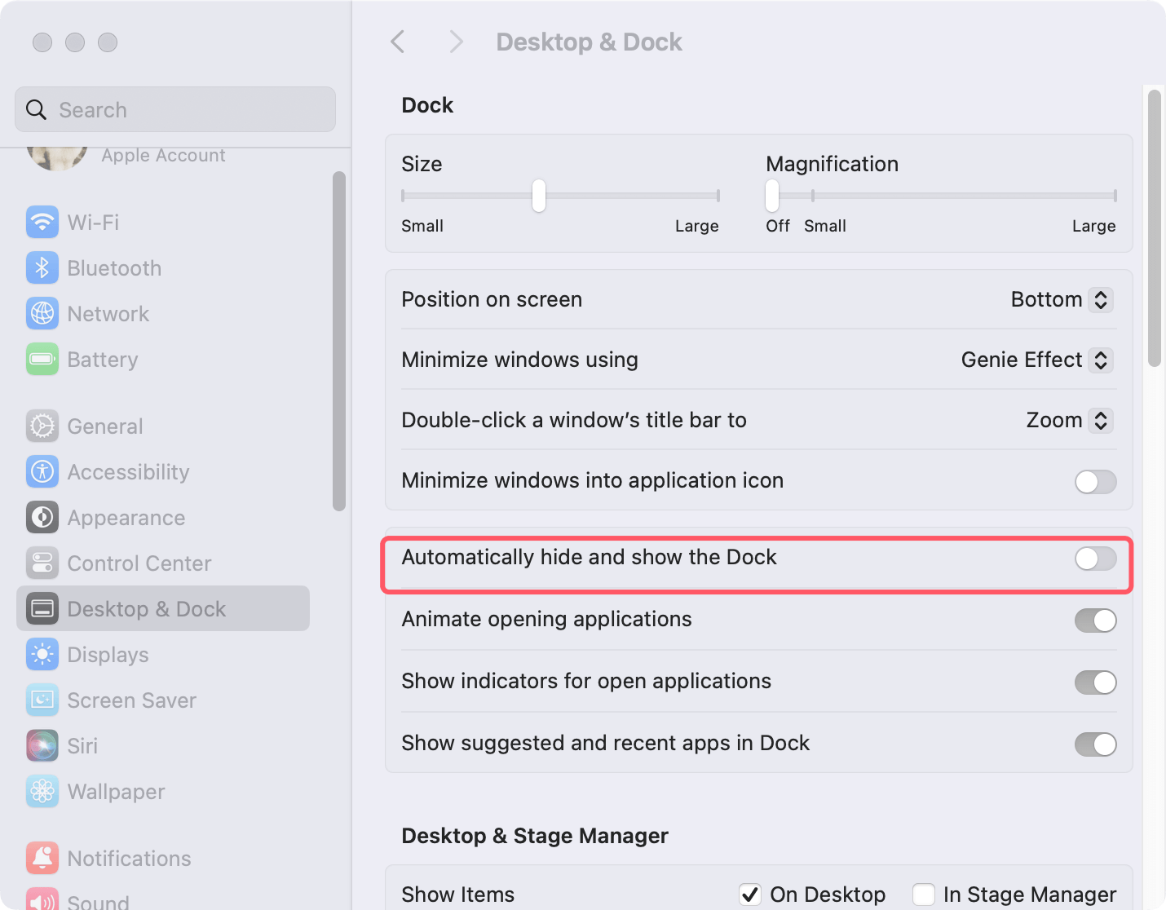Click the Battery icon in sidebar

[42, 359]
